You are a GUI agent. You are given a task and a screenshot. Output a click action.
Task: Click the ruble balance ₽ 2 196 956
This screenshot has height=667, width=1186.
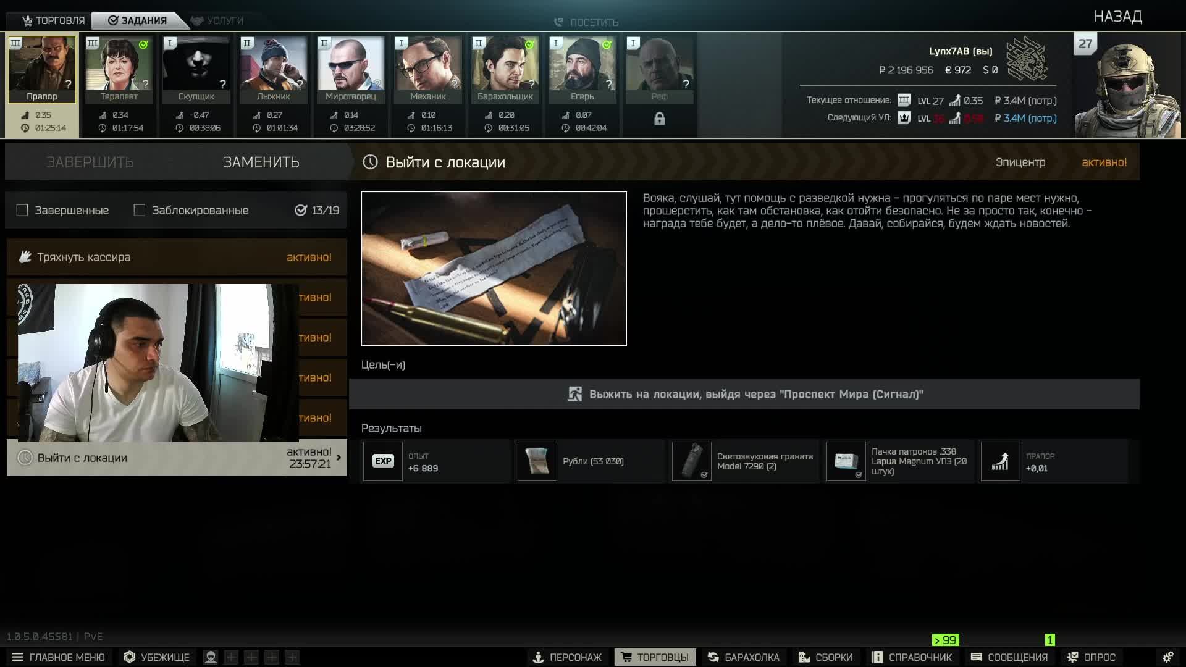[906, 70]
